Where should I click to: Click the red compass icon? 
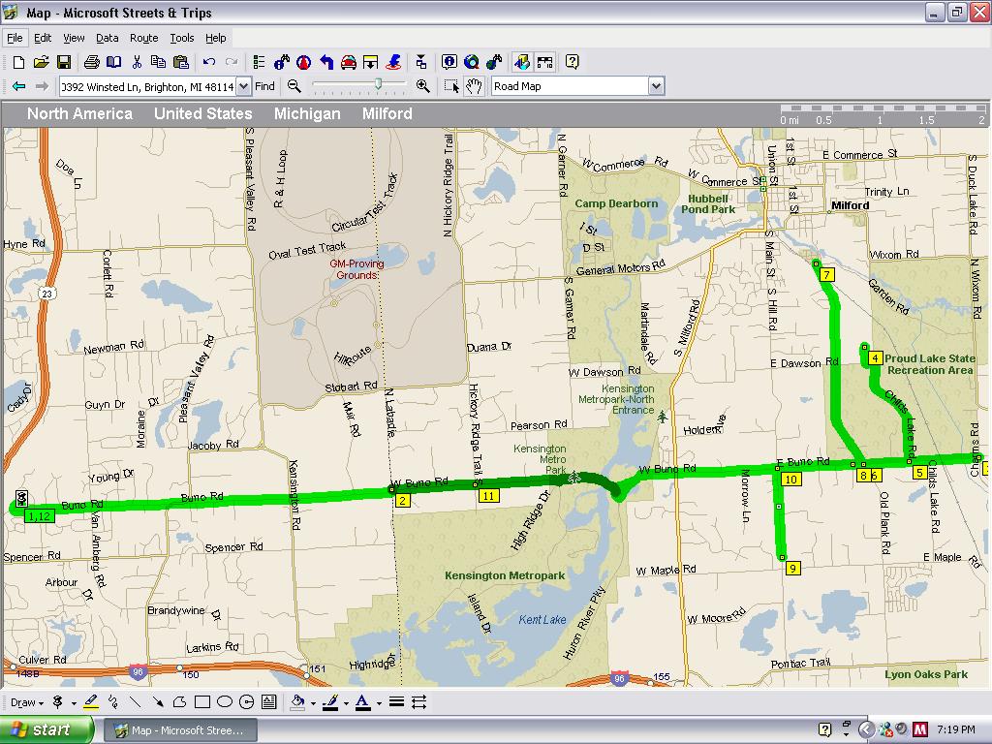pos(304,62)
